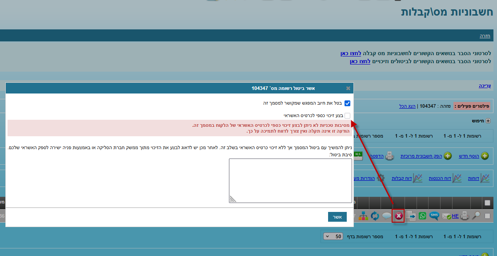Open the magnifier view icon in row
The height and width of the screenshot is (256, 497).
click(x=476, y=216)
